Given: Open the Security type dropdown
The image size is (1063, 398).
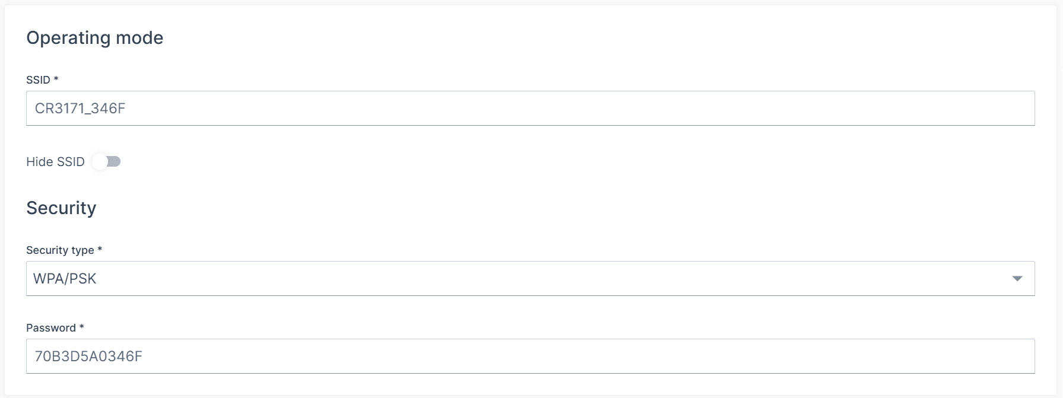Looking at the screenshot, I should pyautogui.click(x=530, y=278).
